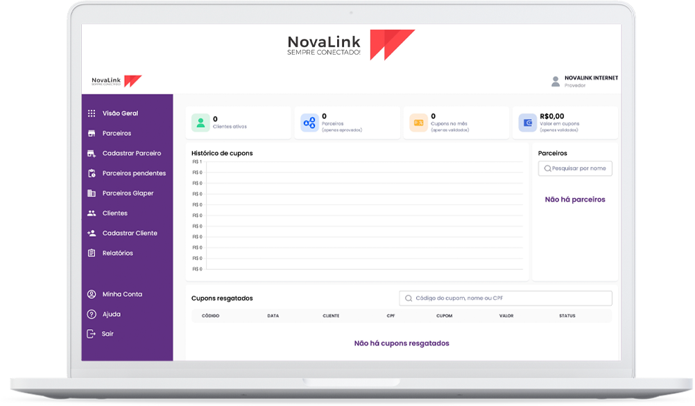Click the Ajuda question mark icon
Image resolution: width=695 pixels, height=406 pixels.
[x=92, y=315]
